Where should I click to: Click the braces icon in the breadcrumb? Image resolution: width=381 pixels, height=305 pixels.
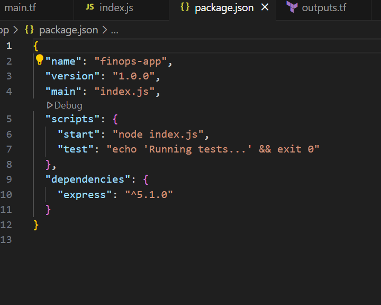tap(29, 30)
